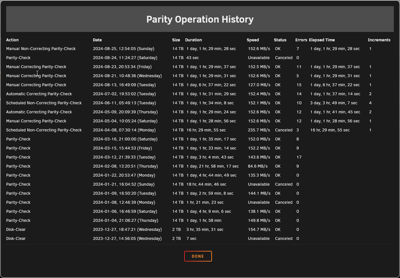Image resolution: width=400 pixels, height=278 pixels.
Task: Click elapsed time 1 day, 1 hr, 37 min, 14 sec
Action: (335, 94)
